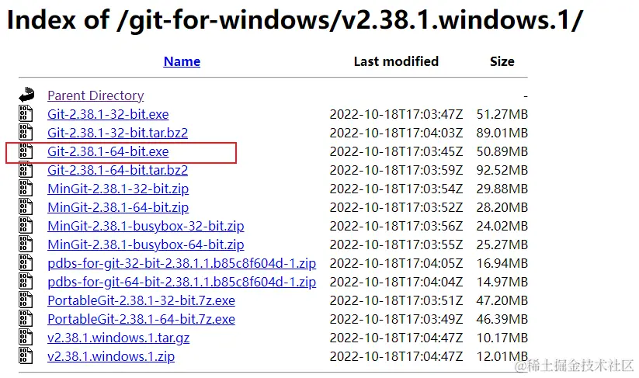This screenshot has width=639, height=378.
Task: Click the file icon beside Git-2.38.1-32-bit.exe
Action: point(26,113)
